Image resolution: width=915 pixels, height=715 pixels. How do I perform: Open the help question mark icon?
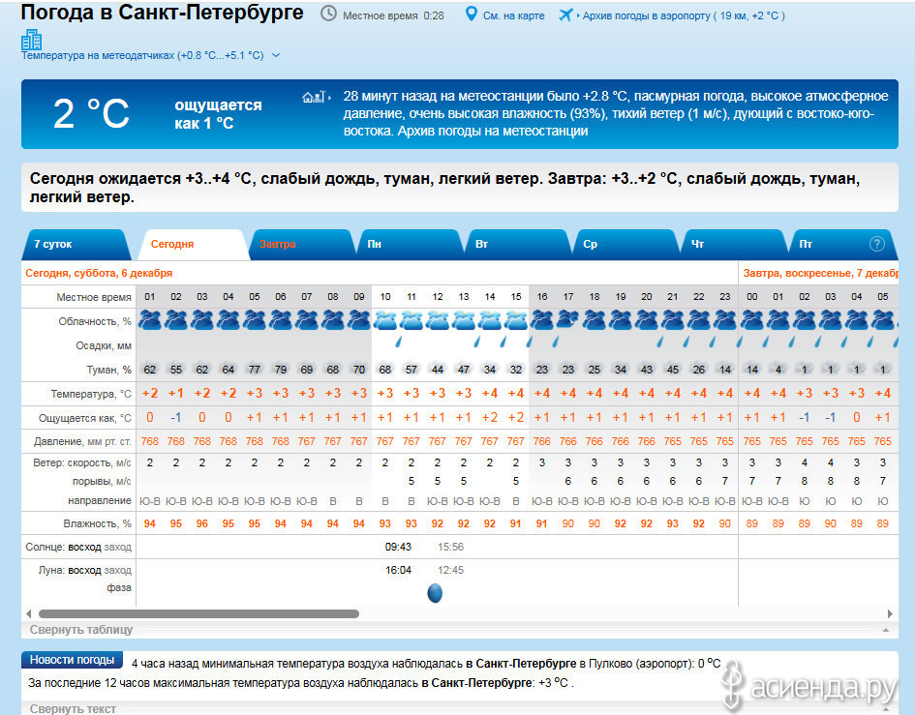[x=877, y=244]
